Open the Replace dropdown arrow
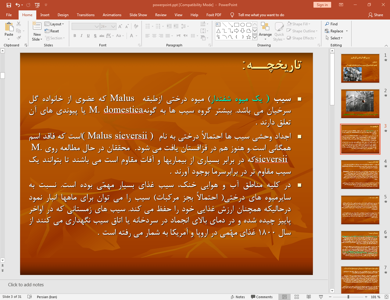Viewport: 390px width, 300px height. 347,31
